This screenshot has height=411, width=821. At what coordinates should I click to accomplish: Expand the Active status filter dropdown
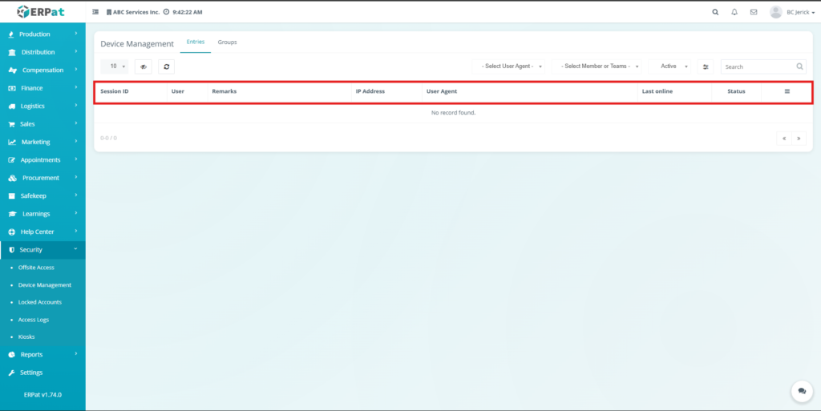[672, 66]
